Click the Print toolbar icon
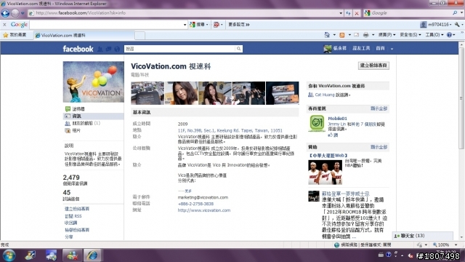Image resolution: width=465 pixels, height=262 pixels. pos(366,35)
